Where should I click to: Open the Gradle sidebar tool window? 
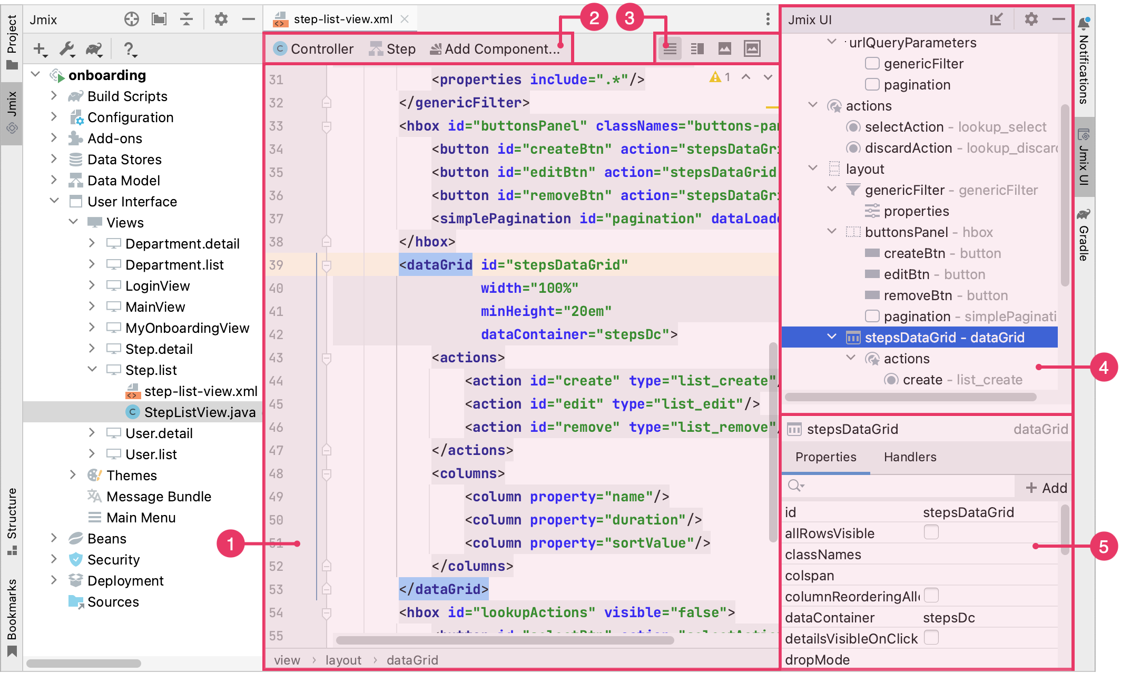coord(1084,235)
